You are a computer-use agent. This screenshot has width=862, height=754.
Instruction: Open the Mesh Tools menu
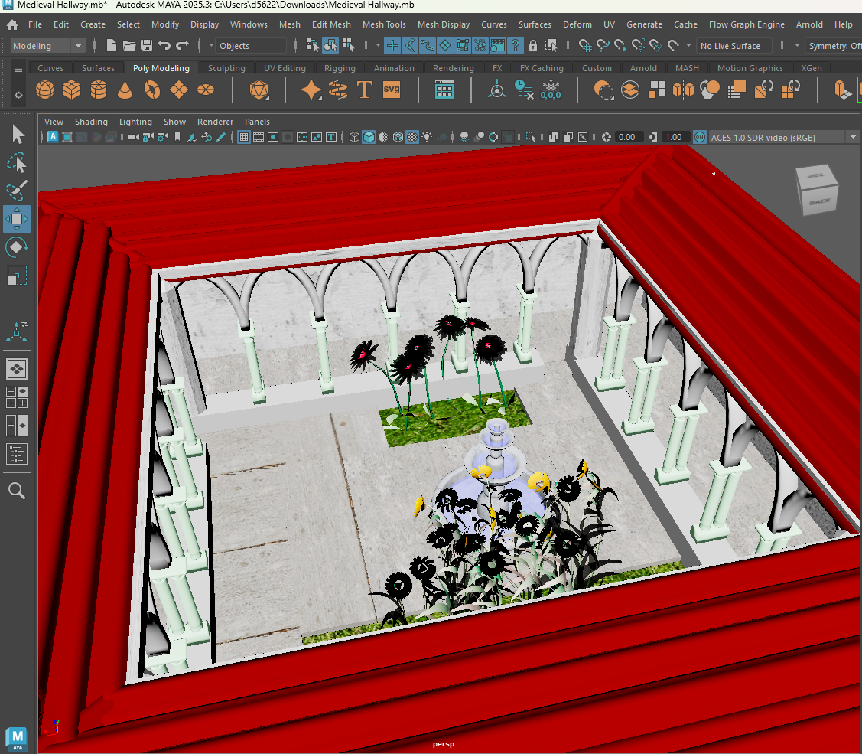(x=384, y=24)
